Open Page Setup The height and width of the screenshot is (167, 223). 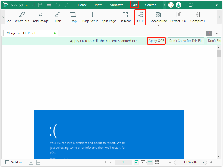(x=90, y=17)
